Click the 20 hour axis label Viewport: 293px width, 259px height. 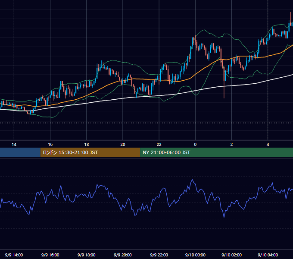tap(123, 145)
